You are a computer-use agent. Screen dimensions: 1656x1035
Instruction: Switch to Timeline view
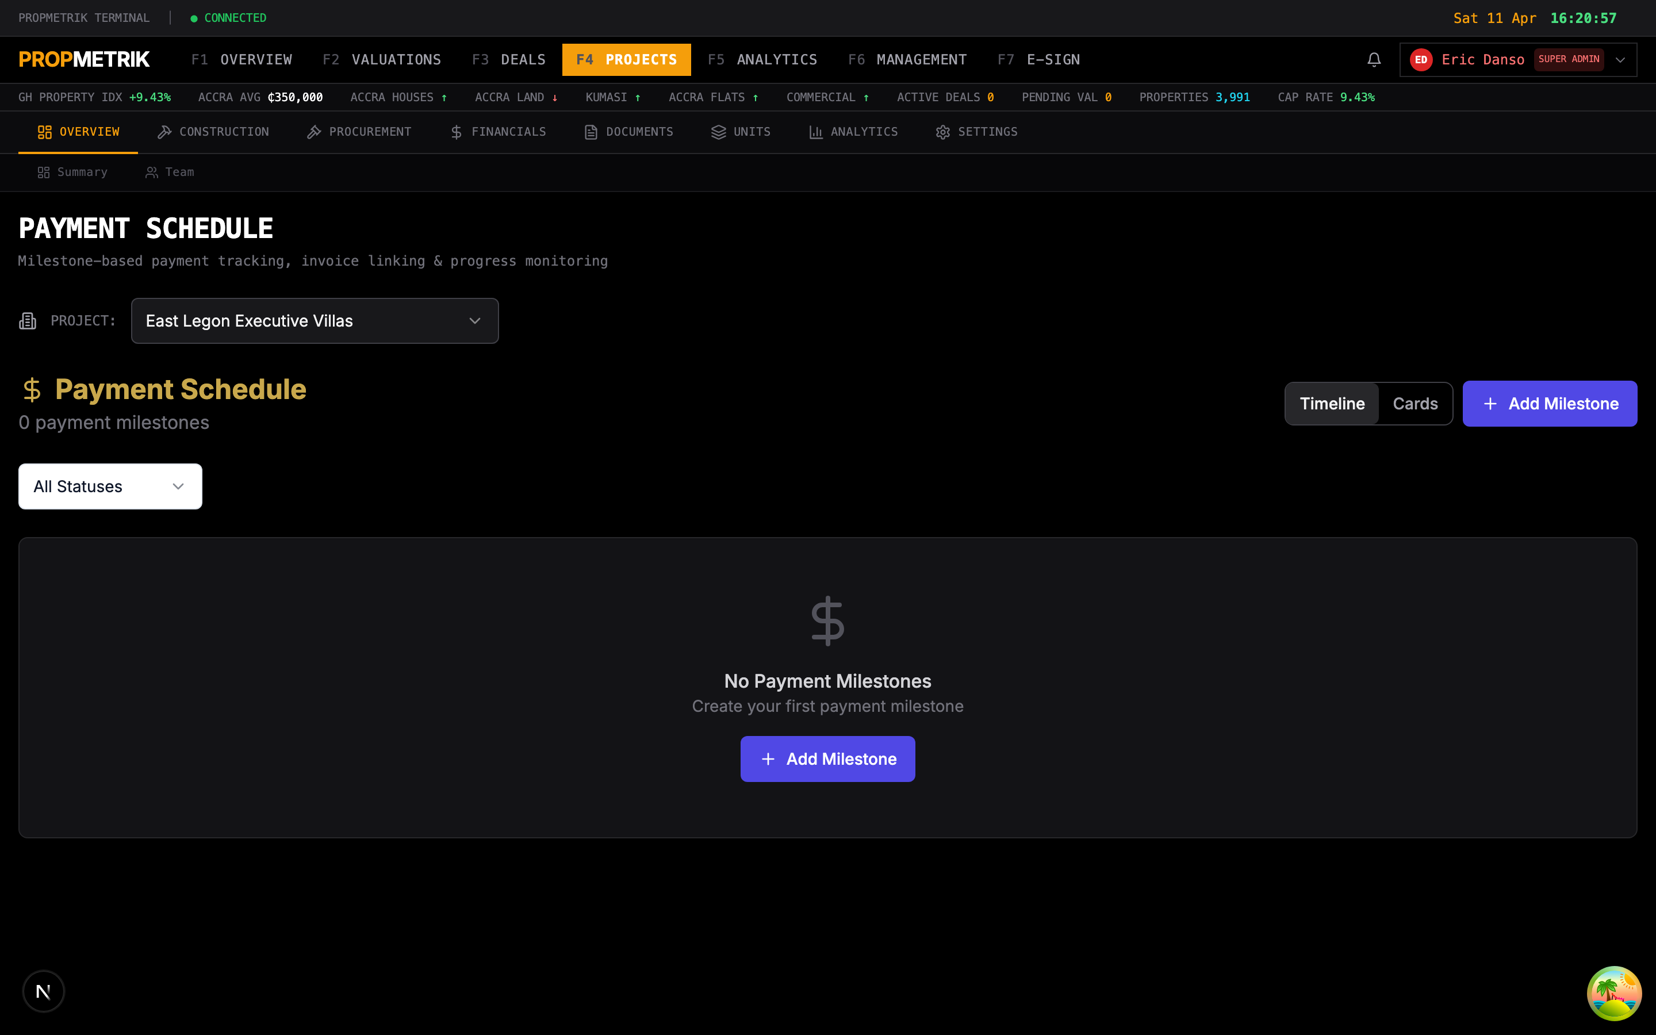point(1332,404)
